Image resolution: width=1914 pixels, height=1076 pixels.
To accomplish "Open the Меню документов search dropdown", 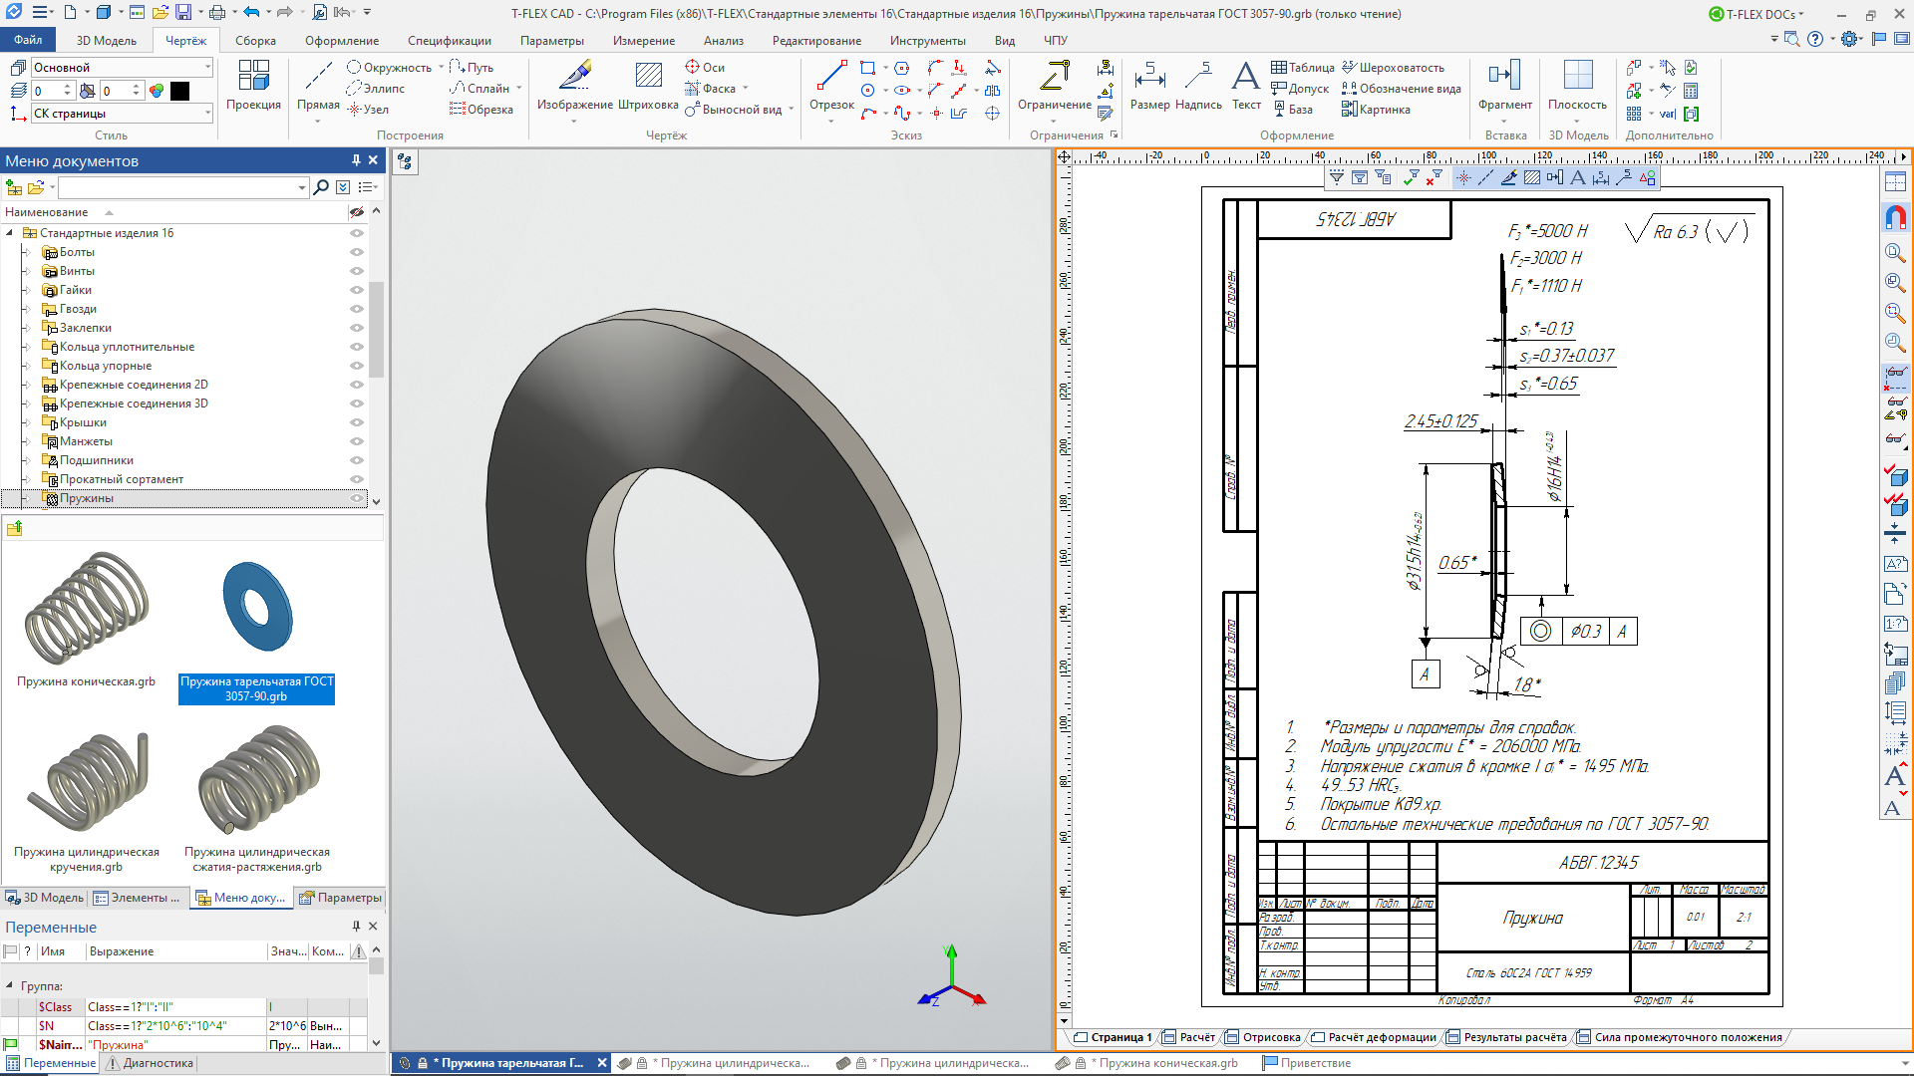I will (301, 187).
